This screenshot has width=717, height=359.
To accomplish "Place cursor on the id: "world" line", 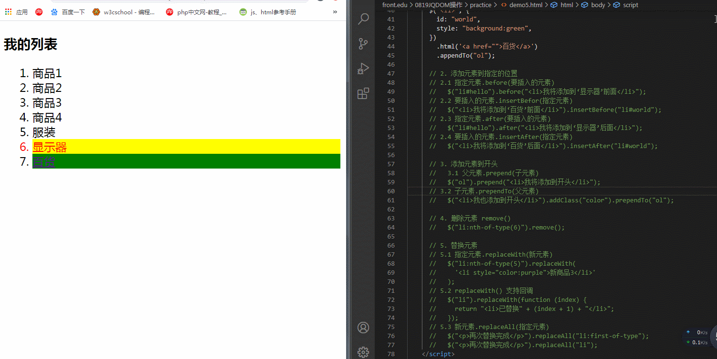I will tap(459, 19).
